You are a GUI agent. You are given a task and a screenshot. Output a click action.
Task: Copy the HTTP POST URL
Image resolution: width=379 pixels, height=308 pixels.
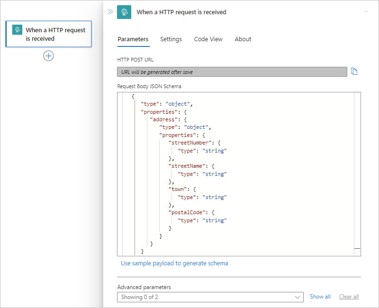[x=354, y=72]
